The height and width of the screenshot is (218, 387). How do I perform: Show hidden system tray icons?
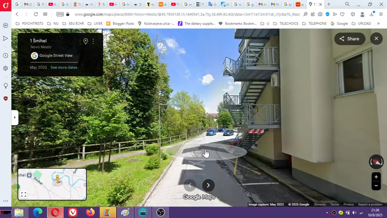pyautogui.click(x=327, y=213)
